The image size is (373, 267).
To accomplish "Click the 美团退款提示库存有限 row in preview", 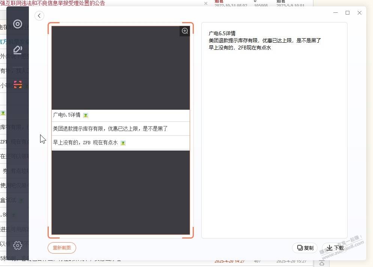I will pos(121,129).
